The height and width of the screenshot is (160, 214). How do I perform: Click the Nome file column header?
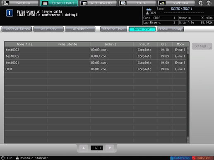[26, 44]
